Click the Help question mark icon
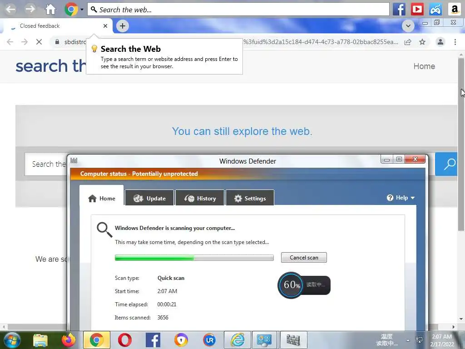The width and height of the screenshot is (465, 349). click(x=390, y=198)
